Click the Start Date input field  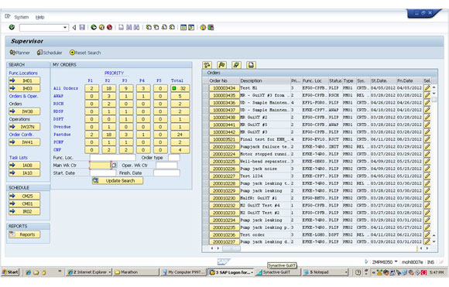click(103, 173)
